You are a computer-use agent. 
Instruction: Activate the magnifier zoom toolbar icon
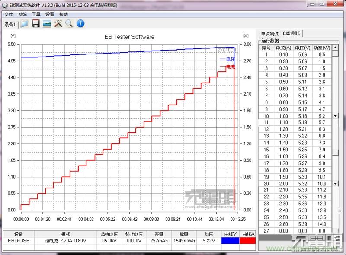68,24
